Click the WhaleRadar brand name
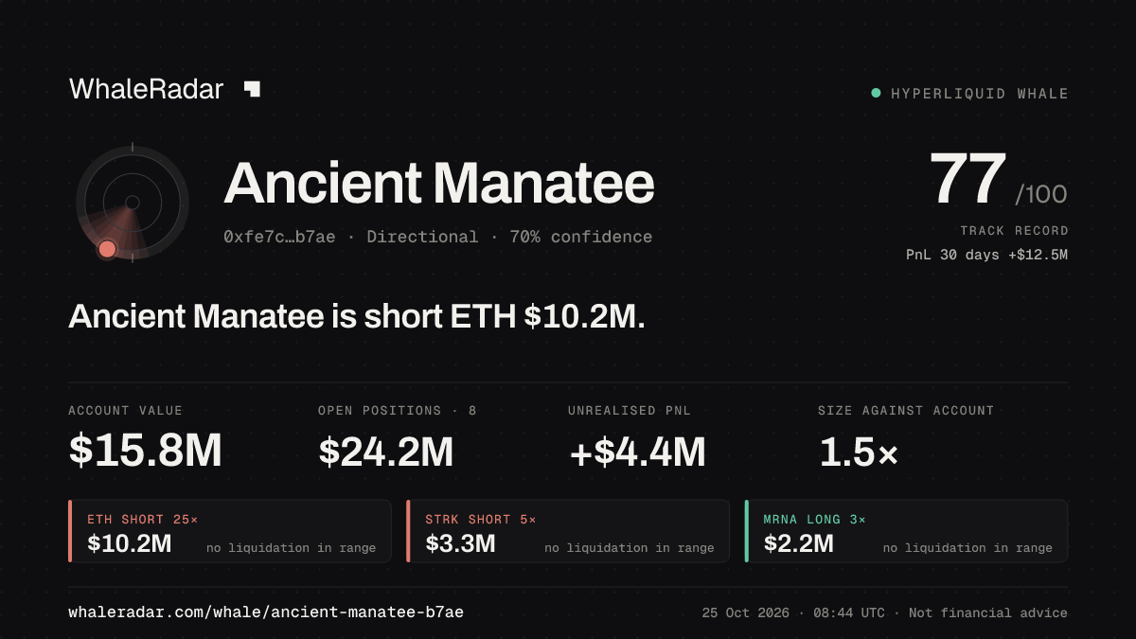Viewport: 1136px width, 639px height. [x=146, y=89]
